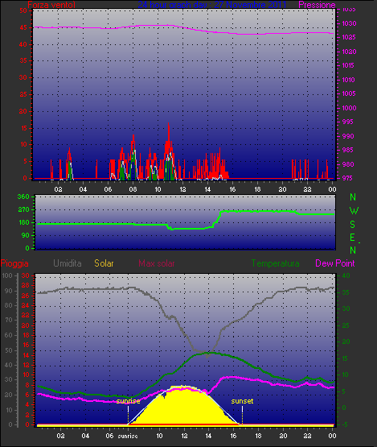Click the Max solar legend label
The height and width of the screenshot is (447, 377).
point(157,263)
